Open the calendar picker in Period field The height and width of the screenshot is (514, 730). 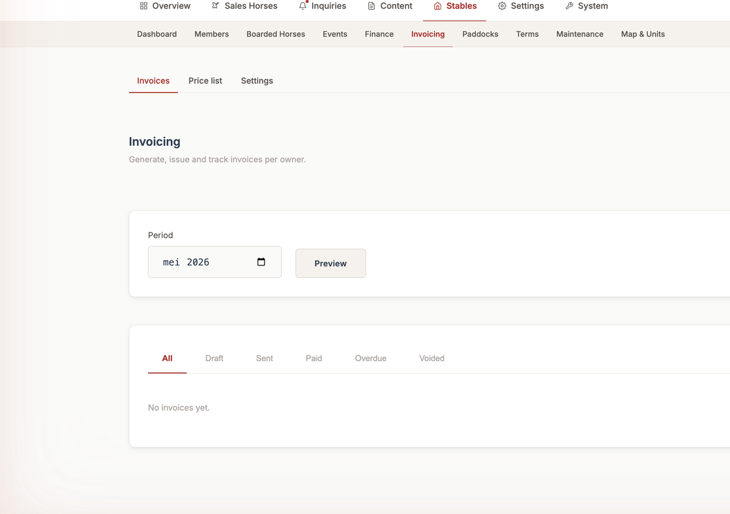(x=261, y=262)
